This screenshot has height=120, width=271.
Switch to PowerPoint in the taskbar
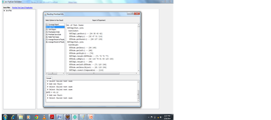(x=91, y=117)
